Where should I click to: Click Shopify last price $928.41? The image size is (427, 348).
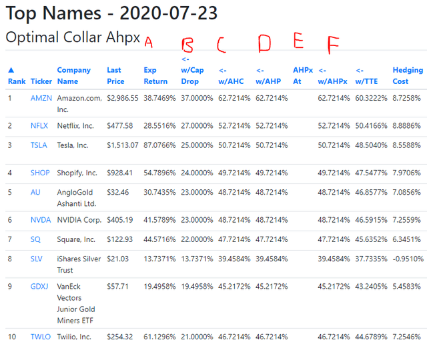pyautogui.click(x=119, y=173)
